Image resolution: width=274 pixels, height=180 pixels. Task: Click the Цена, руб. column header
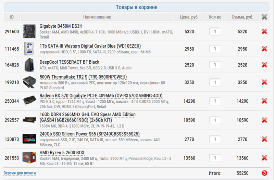click(x=189, y=17)
